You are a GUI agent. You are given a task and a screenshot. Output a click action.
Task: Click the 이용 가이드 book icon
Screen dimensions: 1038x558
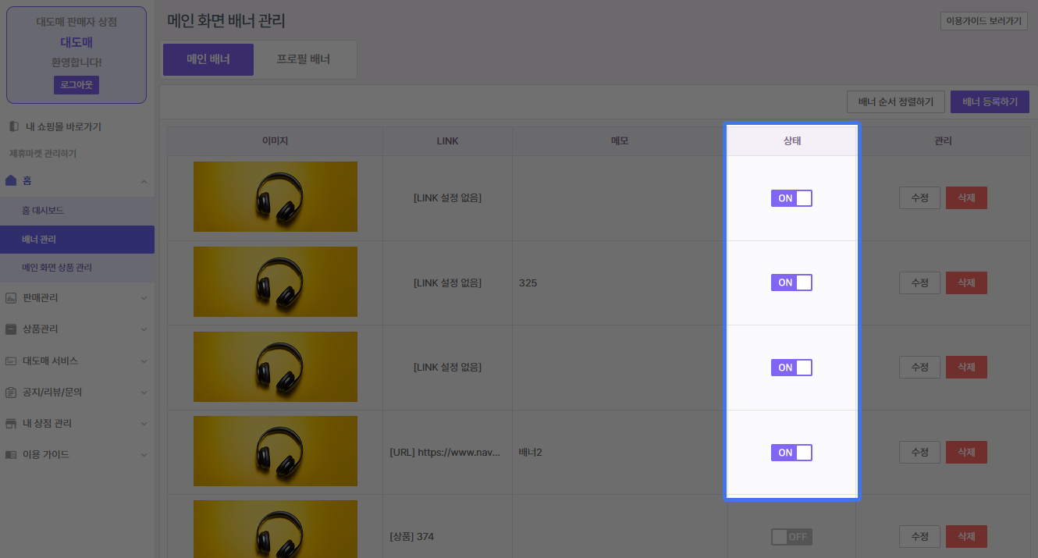pos(11,455)
